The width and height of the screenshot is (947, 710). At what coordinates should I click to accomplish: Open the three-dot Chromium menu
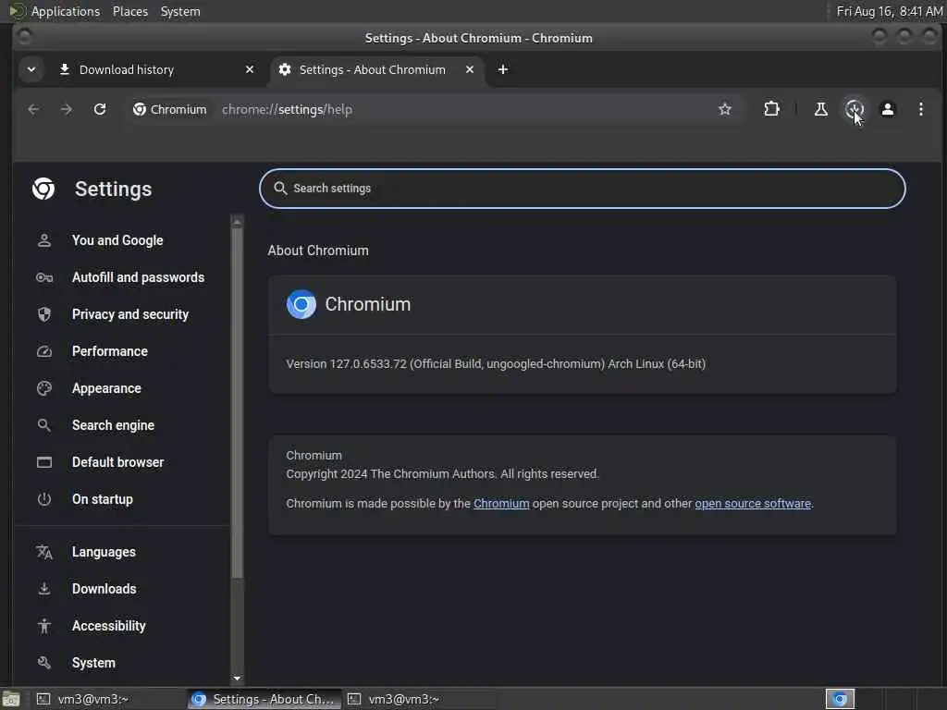click(x=920, y=109)
